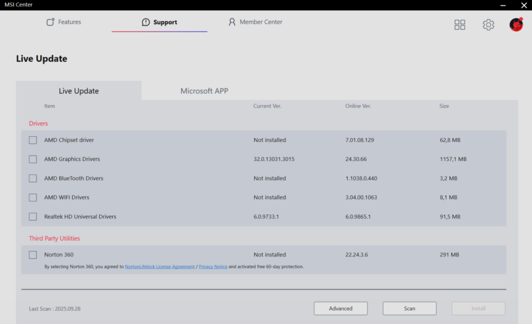532x324 pixels.
Task: Click online version 24.30.66
Action: pyautogui.click(x=356, y=159)
